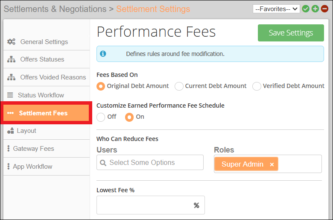Click the Users Select Some Options field
The image size is (333, 220).
150,162
